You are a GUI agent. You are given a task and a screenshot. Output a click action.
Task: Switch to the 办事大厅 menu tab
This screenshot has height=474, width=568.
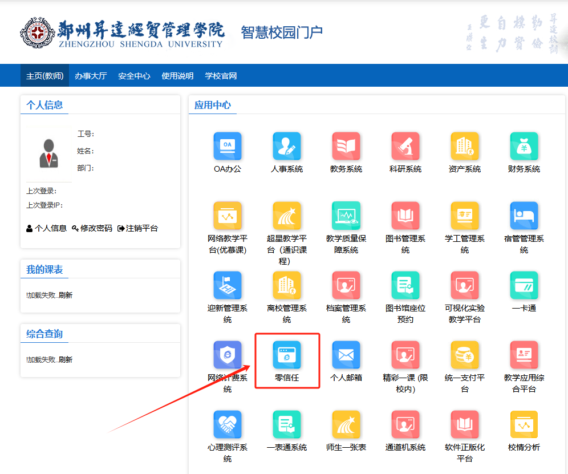[x=91, y=76]
